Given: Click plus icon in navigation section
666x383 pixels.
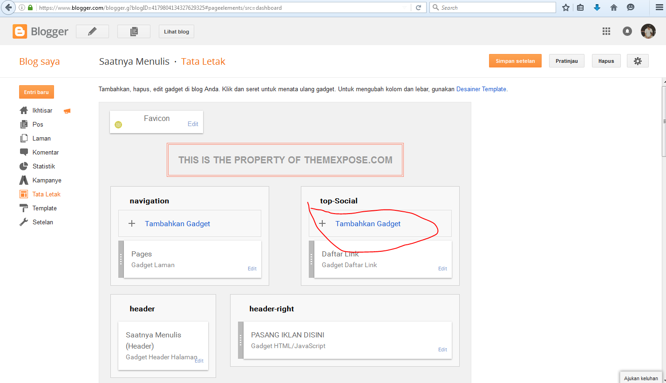Looking at the screenshot, I should (x=132, y=223).
